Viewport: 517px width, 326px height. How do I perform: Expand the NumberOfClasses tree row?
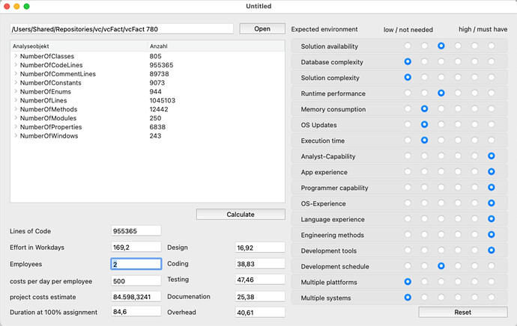(16, 56)
